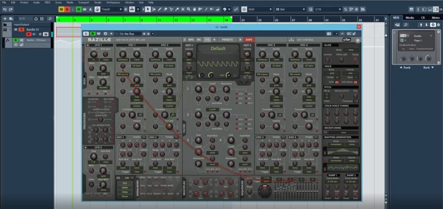
Task: Click the SAVE button in Bazille
Action: pos(249,40)
